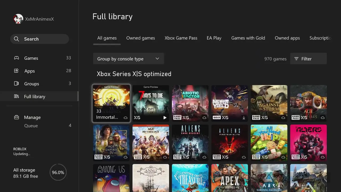Click the ROBLOX Updating status
Image resolution: width=341 pixels, height=192 pixels.
(x=22, y=151)
